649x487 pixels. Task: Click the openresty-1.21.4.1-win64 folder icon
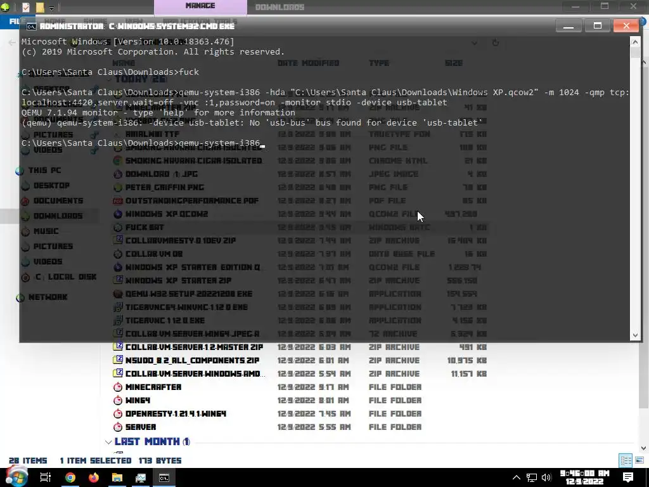click(x=118, y=413)
